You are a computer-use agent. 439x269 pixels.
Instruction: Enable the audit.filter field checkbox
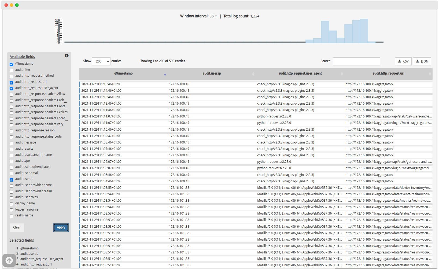11,70
